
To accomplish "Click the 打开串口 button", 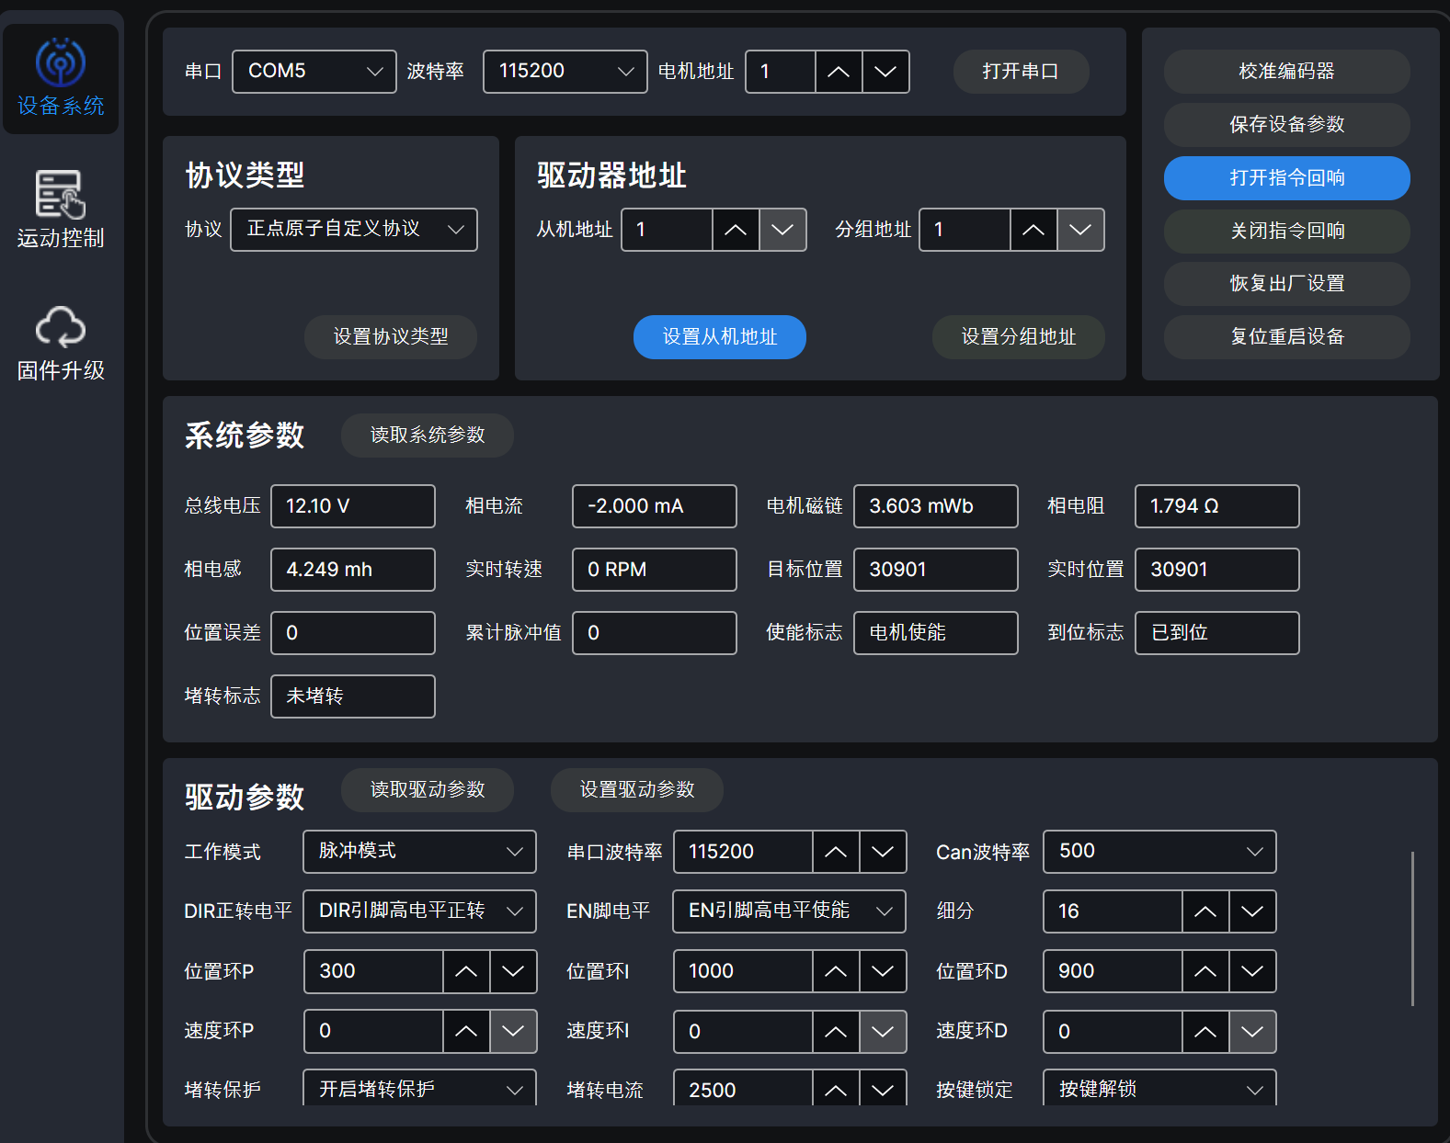I will point(1021,72).
